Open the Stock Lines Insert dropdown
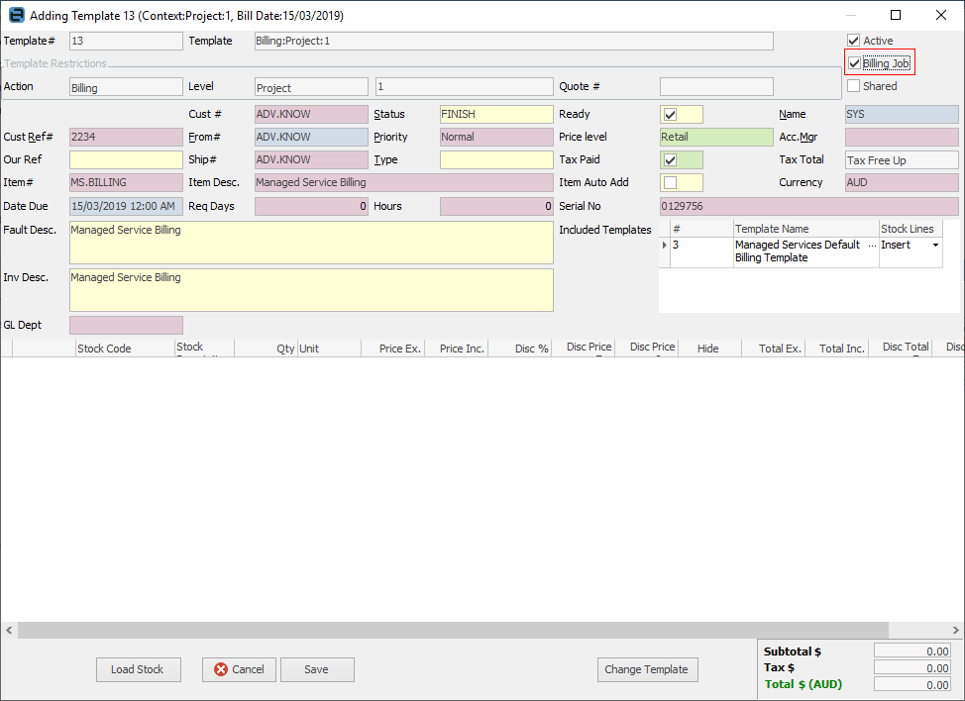 (x=935, y=245)
